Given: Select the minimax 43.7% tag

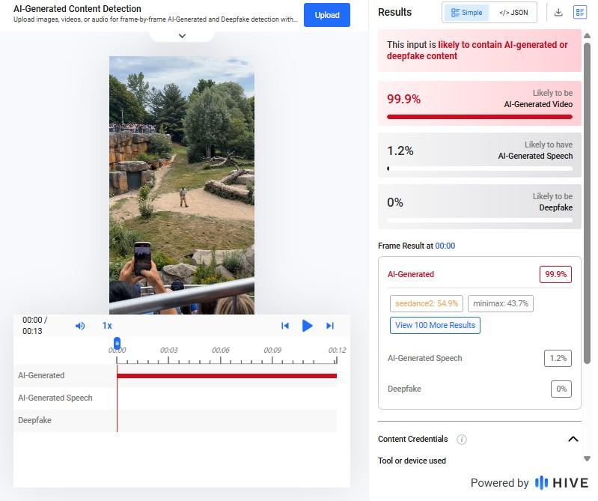Looking at the screenshot, I should pyautogui.click(x=501, y=303).
